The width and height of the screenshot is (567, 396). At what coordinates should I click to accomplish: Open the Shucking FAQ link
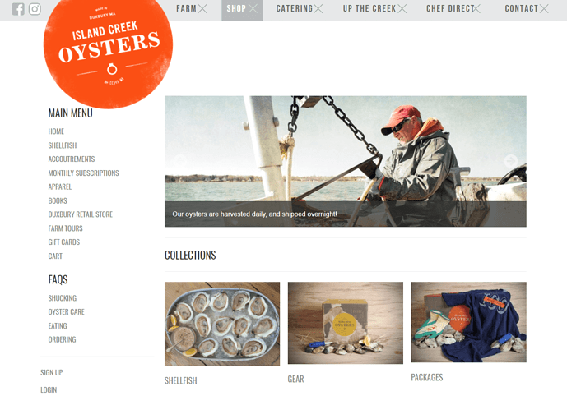pyautogui.click(x=63, y=298)
